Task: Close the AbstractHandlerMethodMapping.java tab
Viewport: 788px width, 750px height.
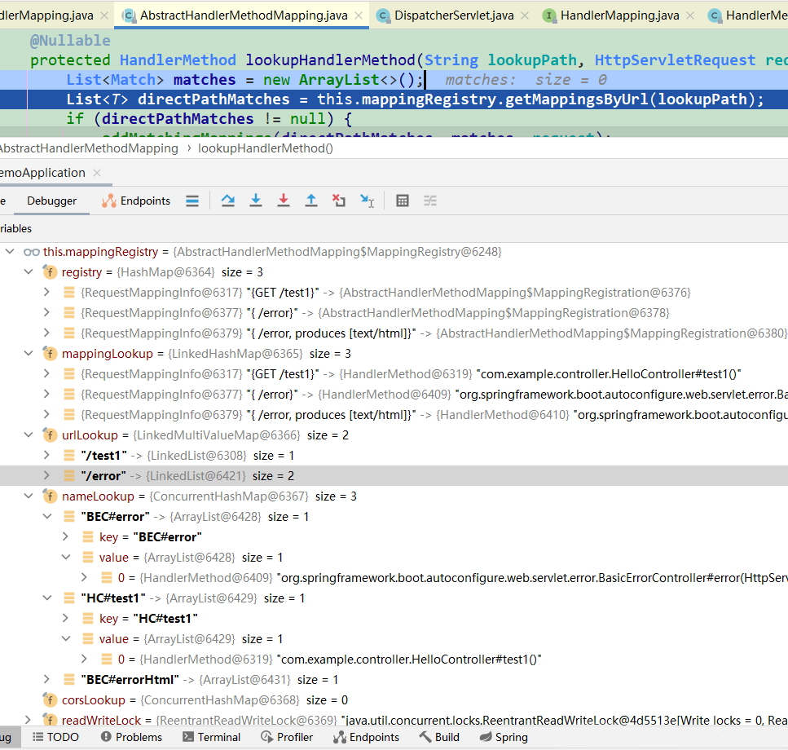Action: point(359,15)
